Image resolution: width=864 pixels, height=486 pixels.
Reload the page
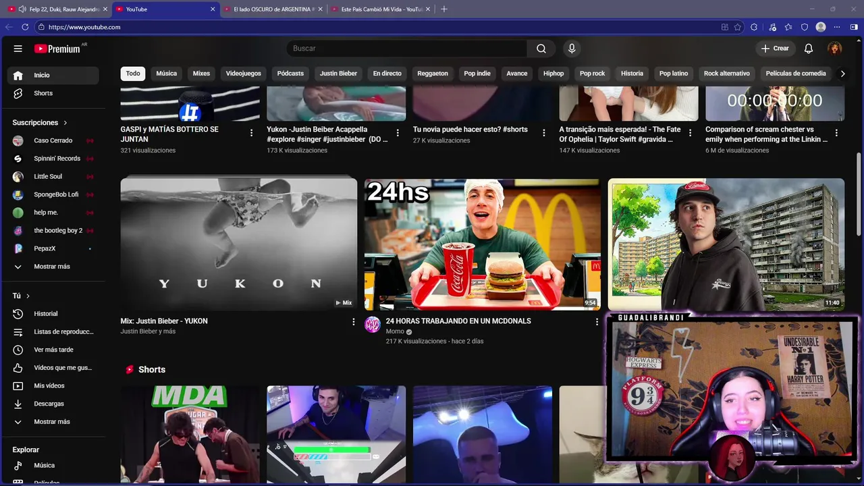(25, 27)
